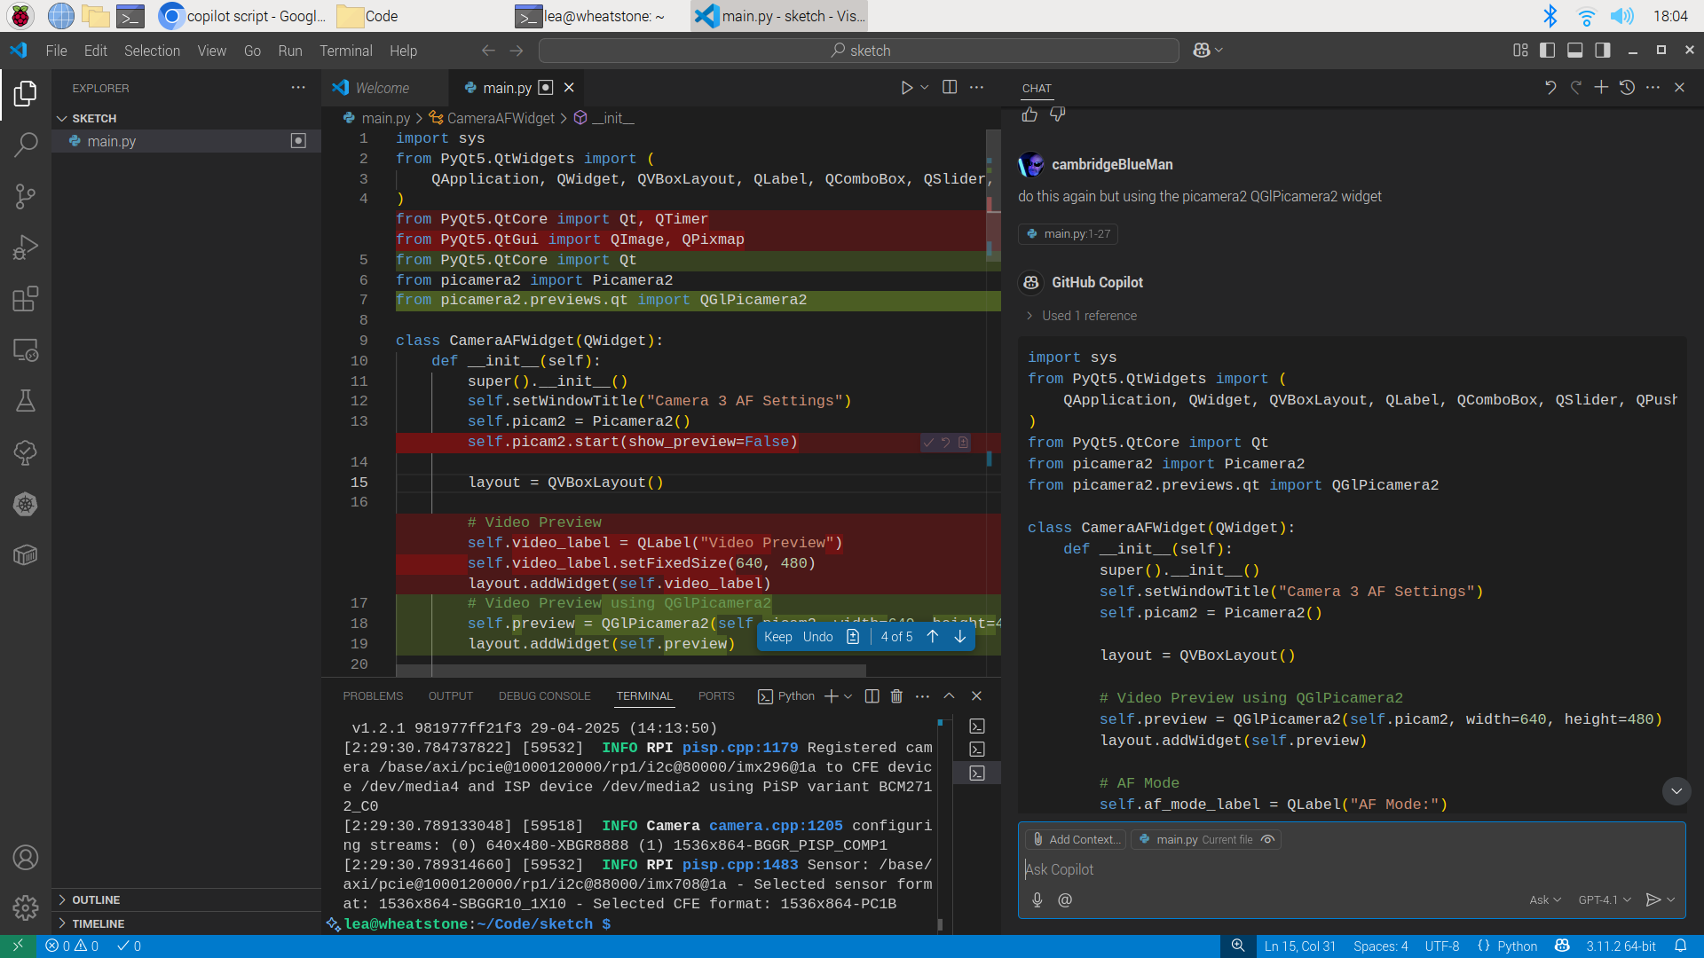Toggle the bottom Panel visibility
The height and width of the screenshot is (958, 1704).
click(1574, 51)
